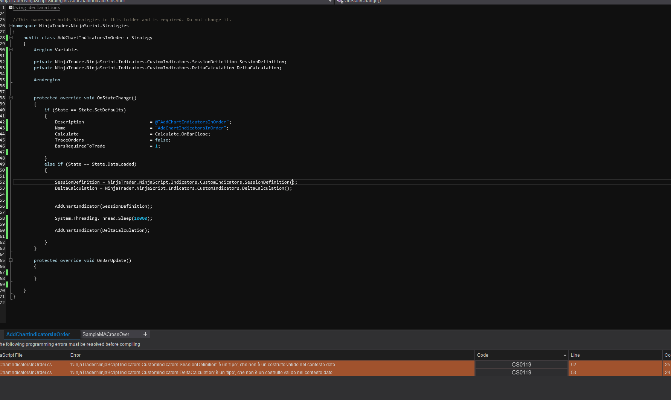The width and height of the screenshot is (671, 400).
Task: Add a new editor tab with plus button
Action: point(145,334)
